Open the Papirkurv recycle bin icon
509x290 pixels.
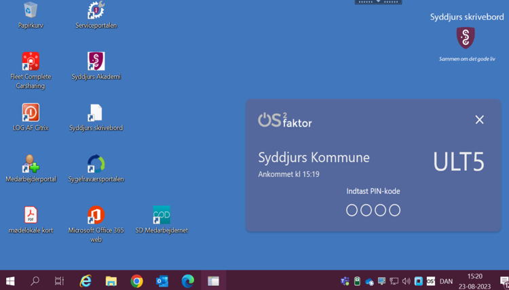coord(30,11)
